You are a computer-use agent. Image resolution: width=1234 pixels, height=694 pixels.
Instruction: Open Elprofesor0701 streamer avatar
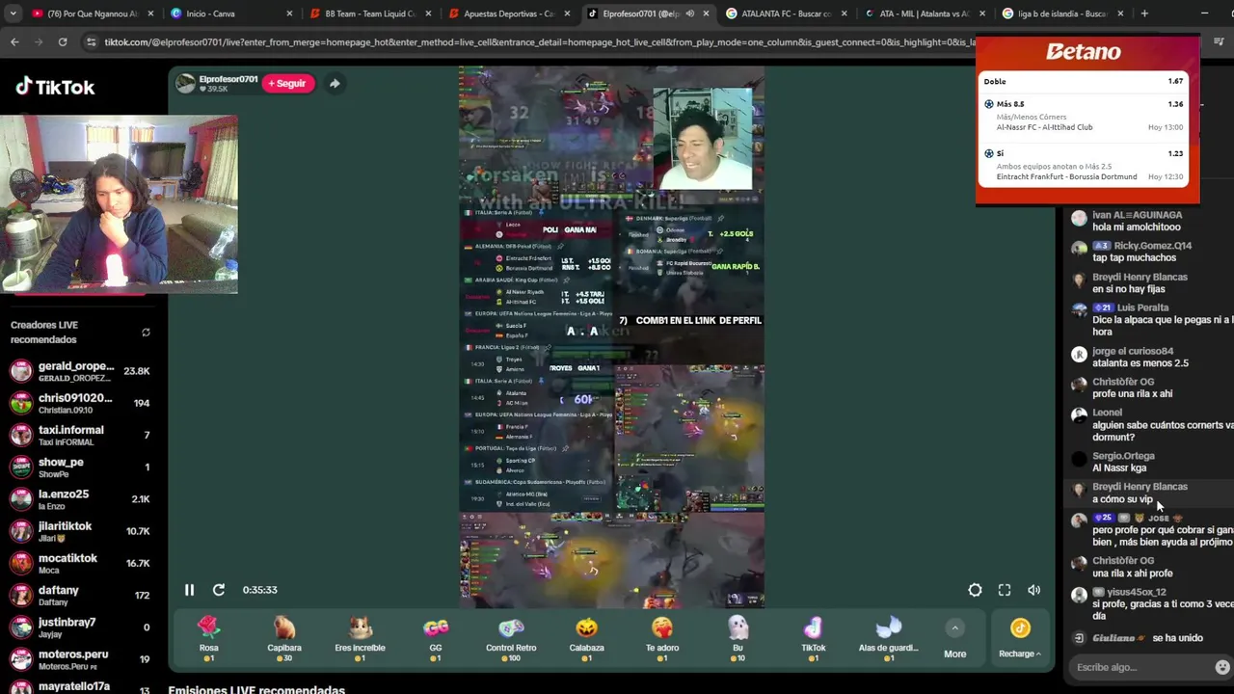[x=185, y=84]
